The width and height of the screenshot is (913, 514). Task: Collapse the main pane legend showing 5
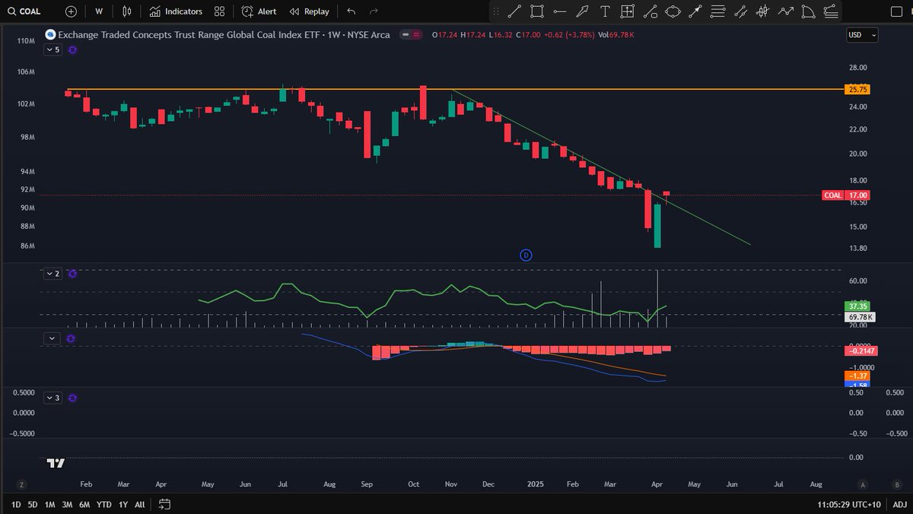point(52,49)
